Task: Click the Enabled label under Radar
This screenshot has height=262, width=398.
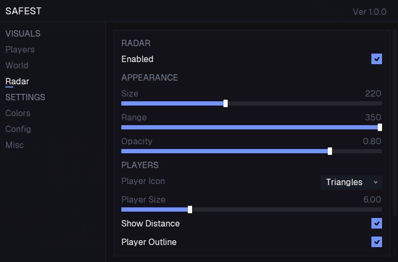Action: (137, 59)
